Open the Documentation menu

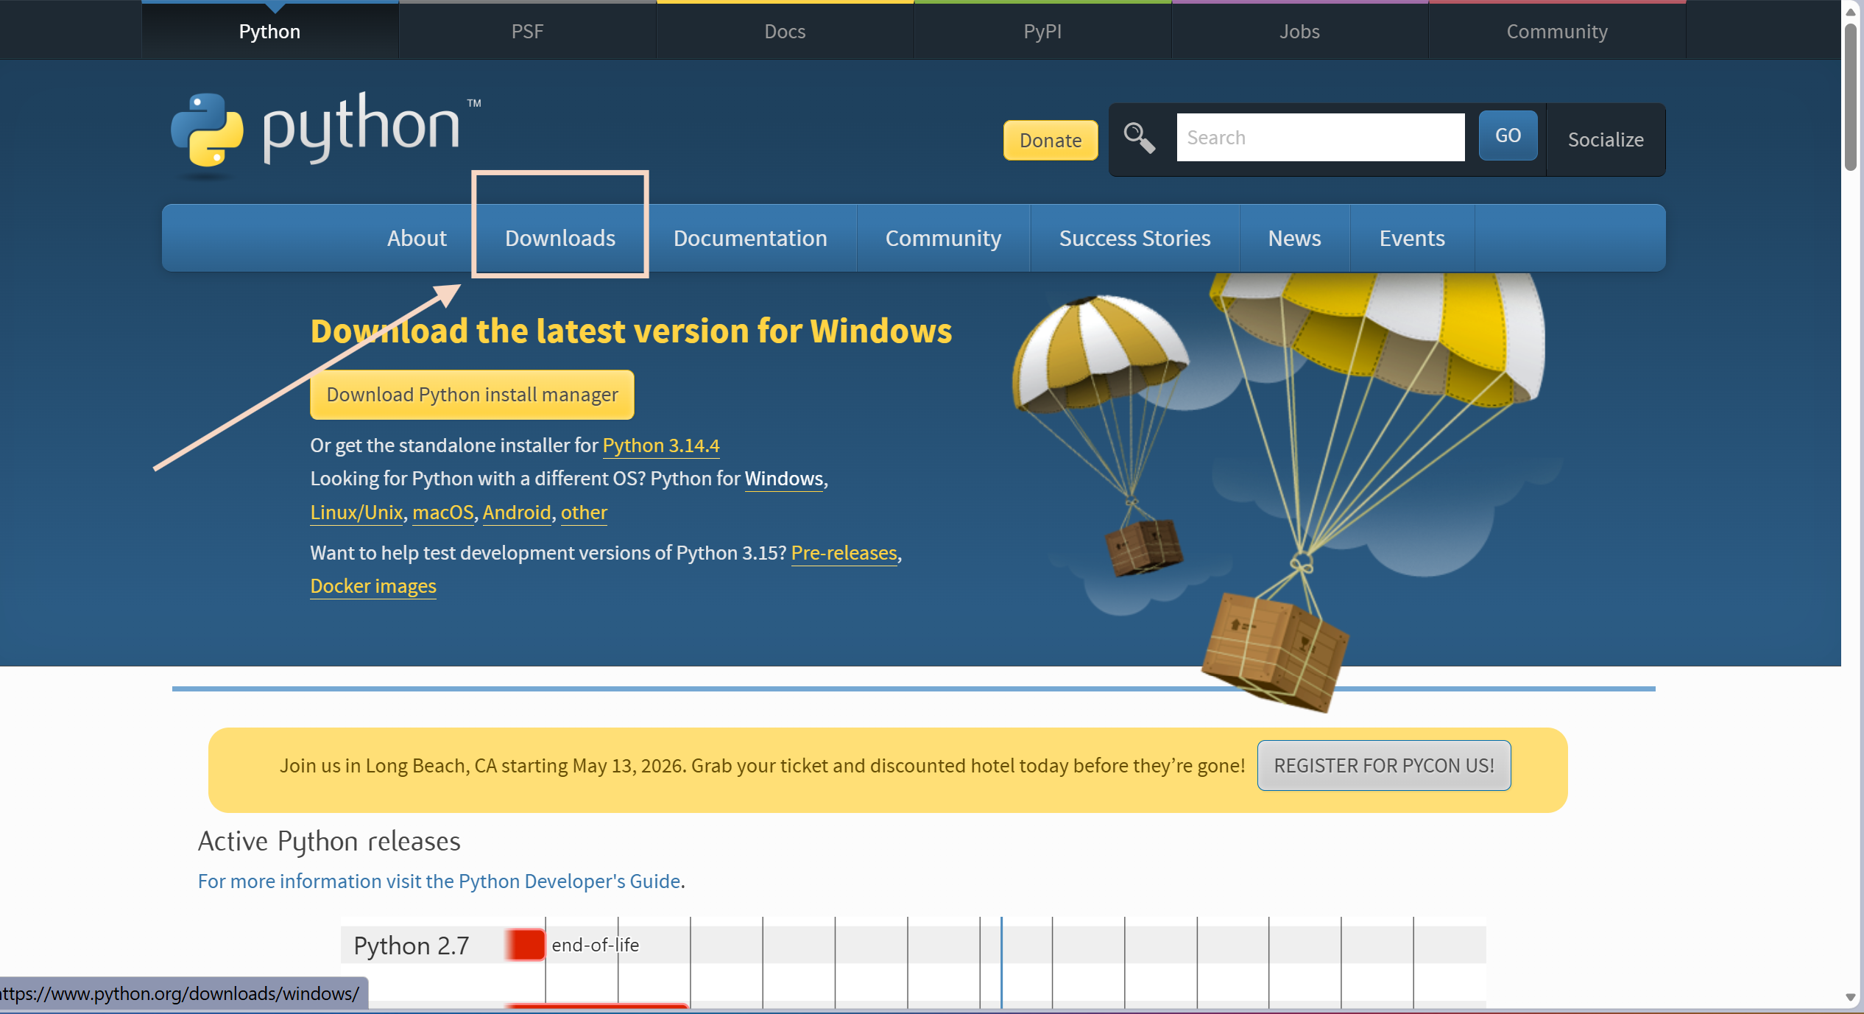(x=750, y=238)
